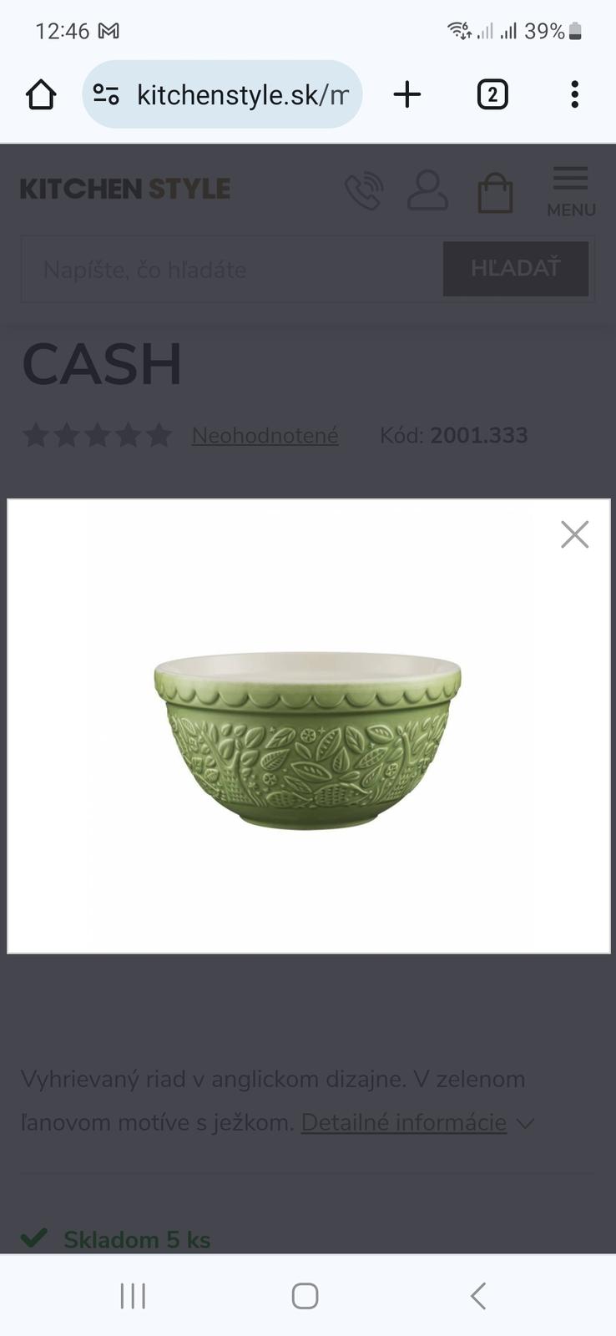Tap the site settings icon in address bar
616x1336 pixels.
click(106, 94)
